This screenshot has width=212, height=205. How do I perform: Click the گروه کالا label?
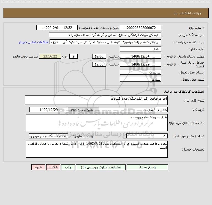[x=198, y=110]
